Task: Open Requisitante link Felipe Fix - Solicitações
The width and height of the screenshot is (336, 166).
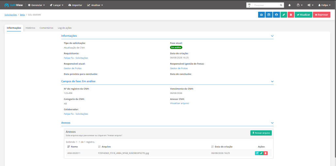Action: click(x=76, y=58)
